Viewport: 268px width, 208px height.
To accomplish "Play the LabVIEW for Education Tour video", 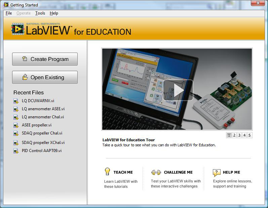I will [x=178, y=90].
